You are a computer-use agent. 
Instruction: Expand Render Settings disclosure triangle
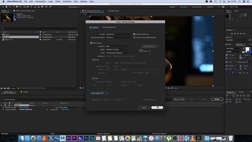(x=4, y=107)
